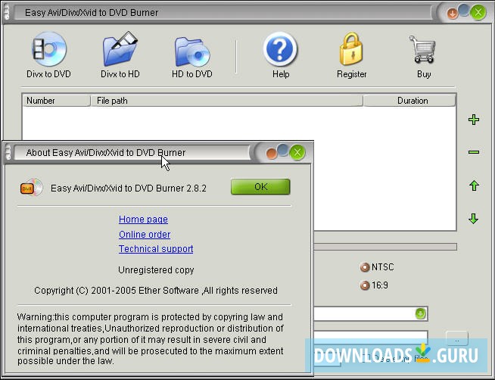Select the NTSC radio option
495x380 pixels.
377,267
